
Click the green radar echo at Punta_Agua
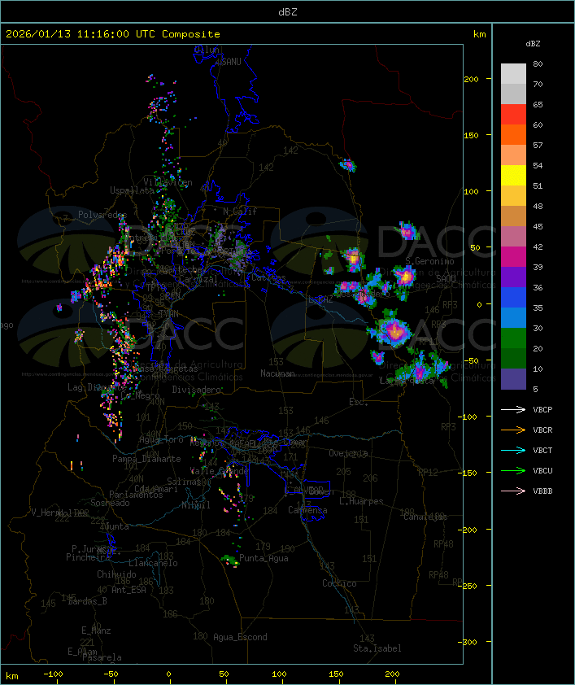tap(230, 560)
